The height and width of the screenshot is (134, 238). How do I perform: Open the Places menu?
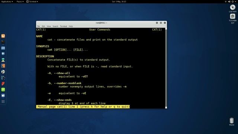pos(20,1)
